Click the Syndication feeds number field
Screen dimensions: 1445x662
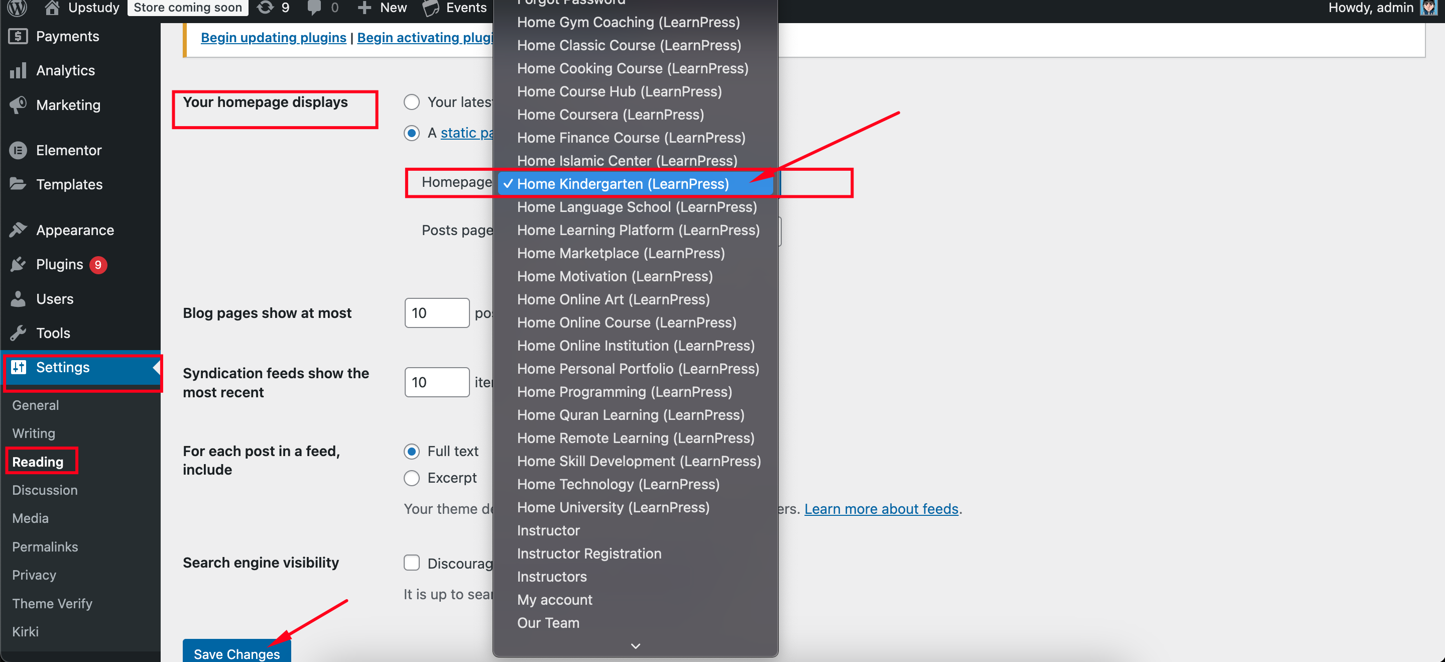pyautogui.click(x=437, y=382)
